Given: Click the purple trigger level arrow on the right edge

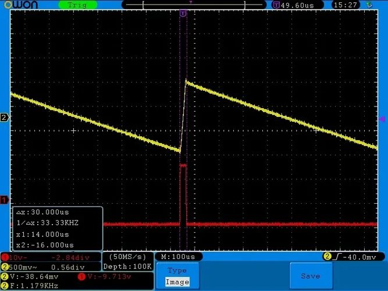Looking at the screenshot, I should click(382, 119).
